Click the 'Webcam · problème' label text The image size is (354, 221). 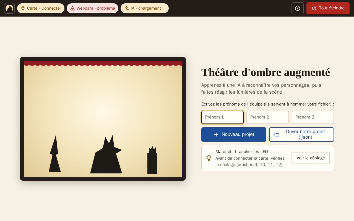(96, 8)
